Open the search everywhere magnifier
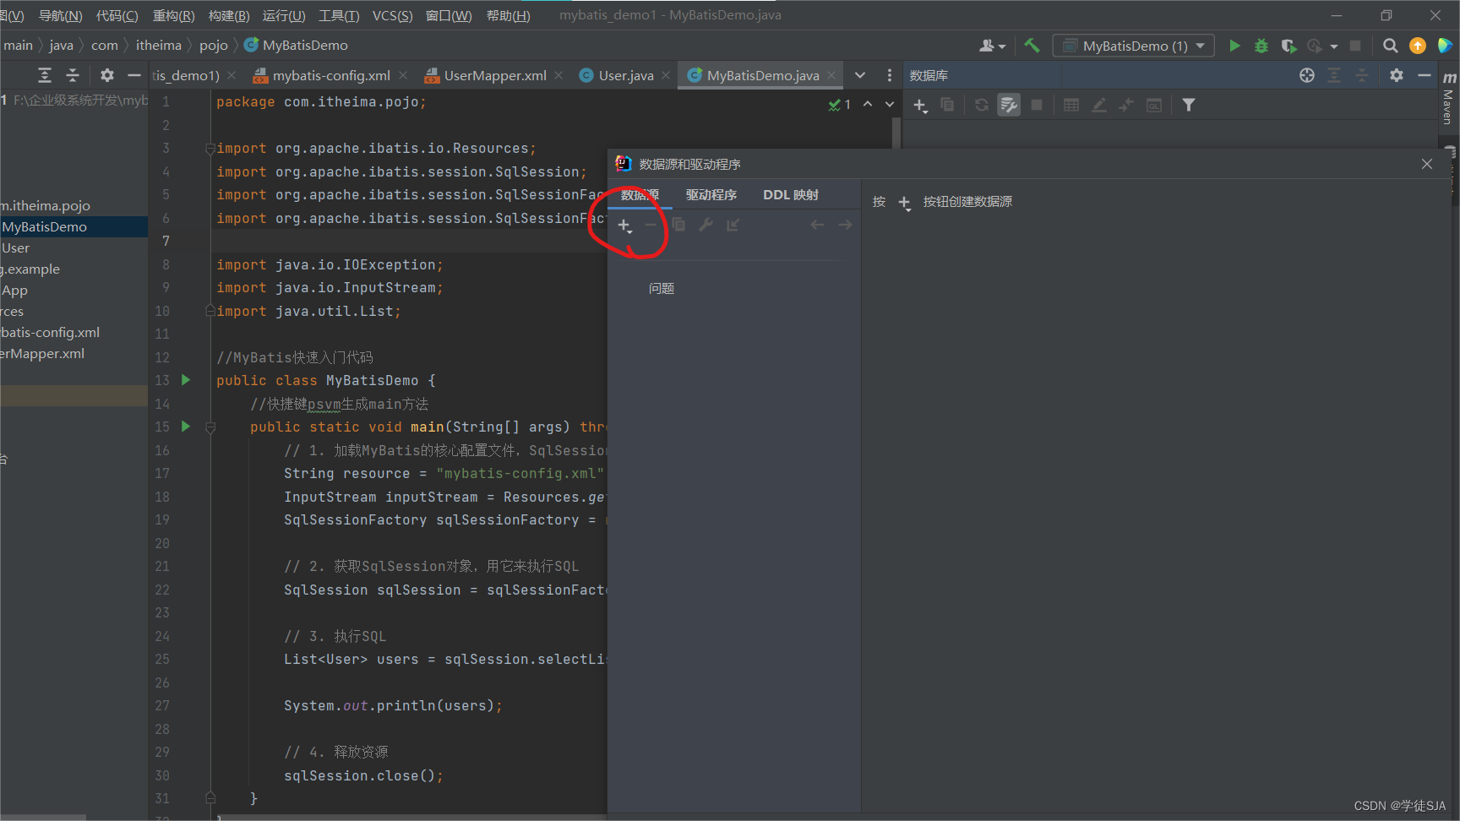The height and width of the screenshot is (821, 1460). click(x=1390, y=46)
